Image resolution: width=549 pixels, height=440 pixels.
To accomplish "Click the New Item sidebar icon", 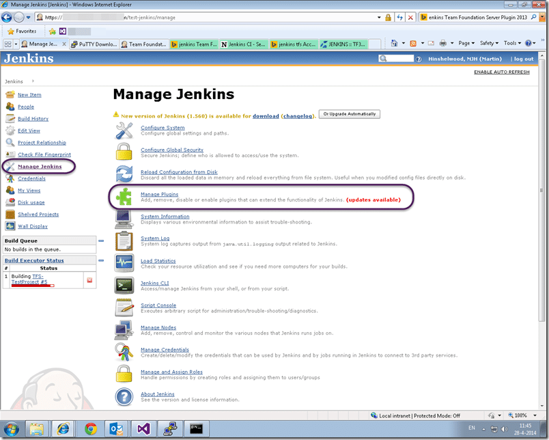I will click(10, 94).
